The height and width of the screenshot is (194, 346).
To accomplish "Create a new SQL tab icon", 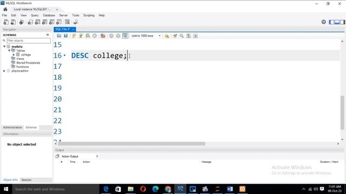I will click(6, 22).
